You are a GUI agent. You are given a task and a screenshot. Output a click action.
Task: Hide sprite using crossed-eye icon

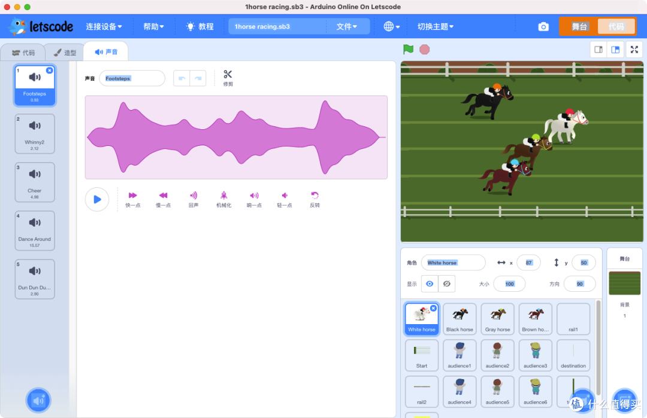tap(446, 283)
